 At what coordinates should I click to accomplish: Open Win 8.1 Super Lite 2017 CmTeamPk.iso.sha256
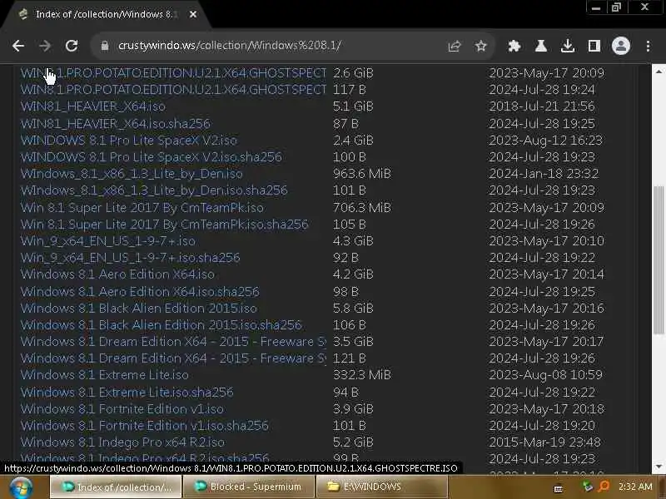coord(164,224)
